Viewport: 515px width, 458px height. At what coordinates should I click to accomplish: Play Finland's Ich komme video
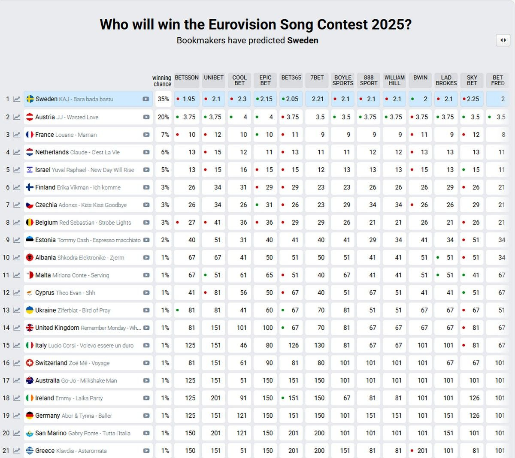click(146, 187)
